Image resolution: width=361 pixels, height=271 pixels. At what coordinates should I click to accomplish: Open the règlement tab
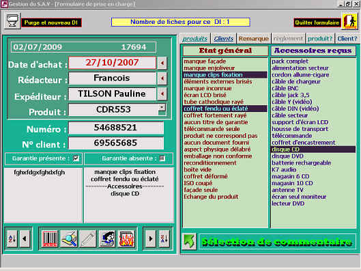click(x=288, y=39)
